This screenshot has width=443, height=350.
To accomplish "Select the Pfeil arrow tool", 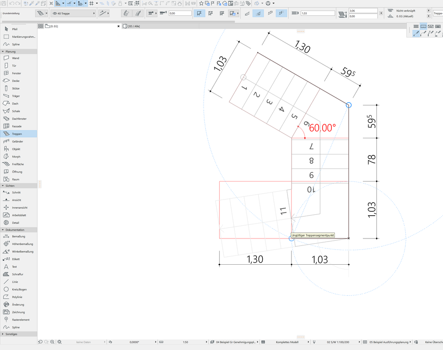I will (x=19, y=29).
